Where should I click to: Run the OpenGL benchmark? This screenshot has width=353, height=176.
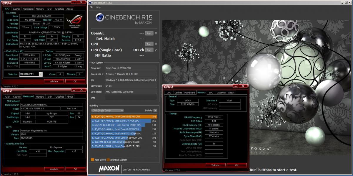coord(149,33)
